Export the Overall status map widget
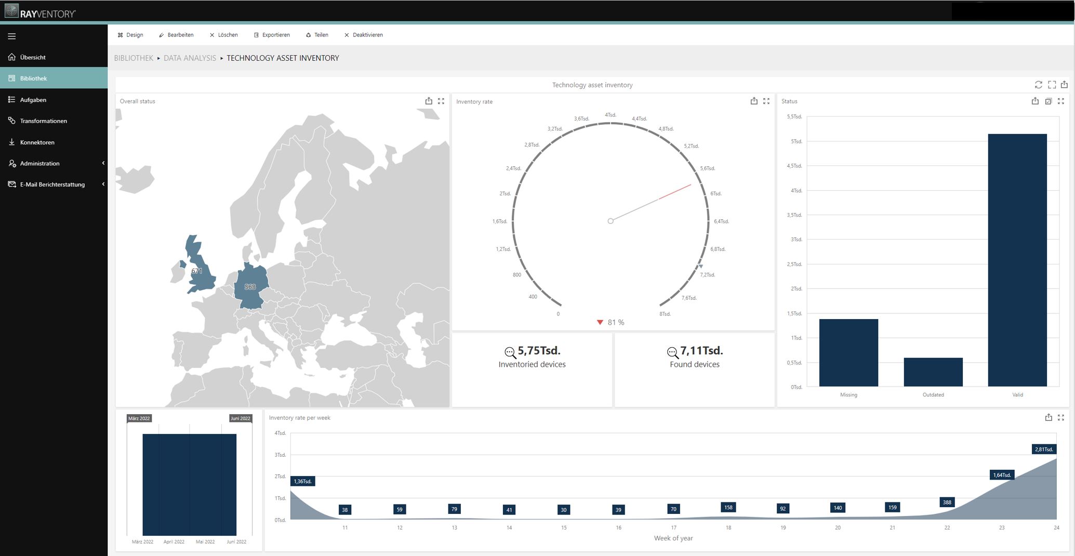Viewport: 1075px width, 556px height. pyautogui.click(x=429, y=101)
